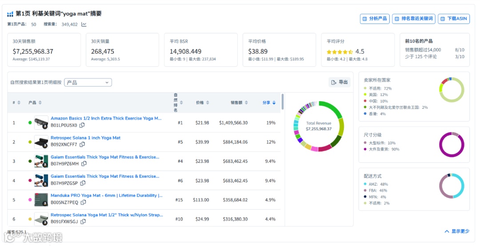The width and height of the screenshot is (480, 246).
Task: Select 少于 125 个评论 row
Action: [x=435, y=56]
